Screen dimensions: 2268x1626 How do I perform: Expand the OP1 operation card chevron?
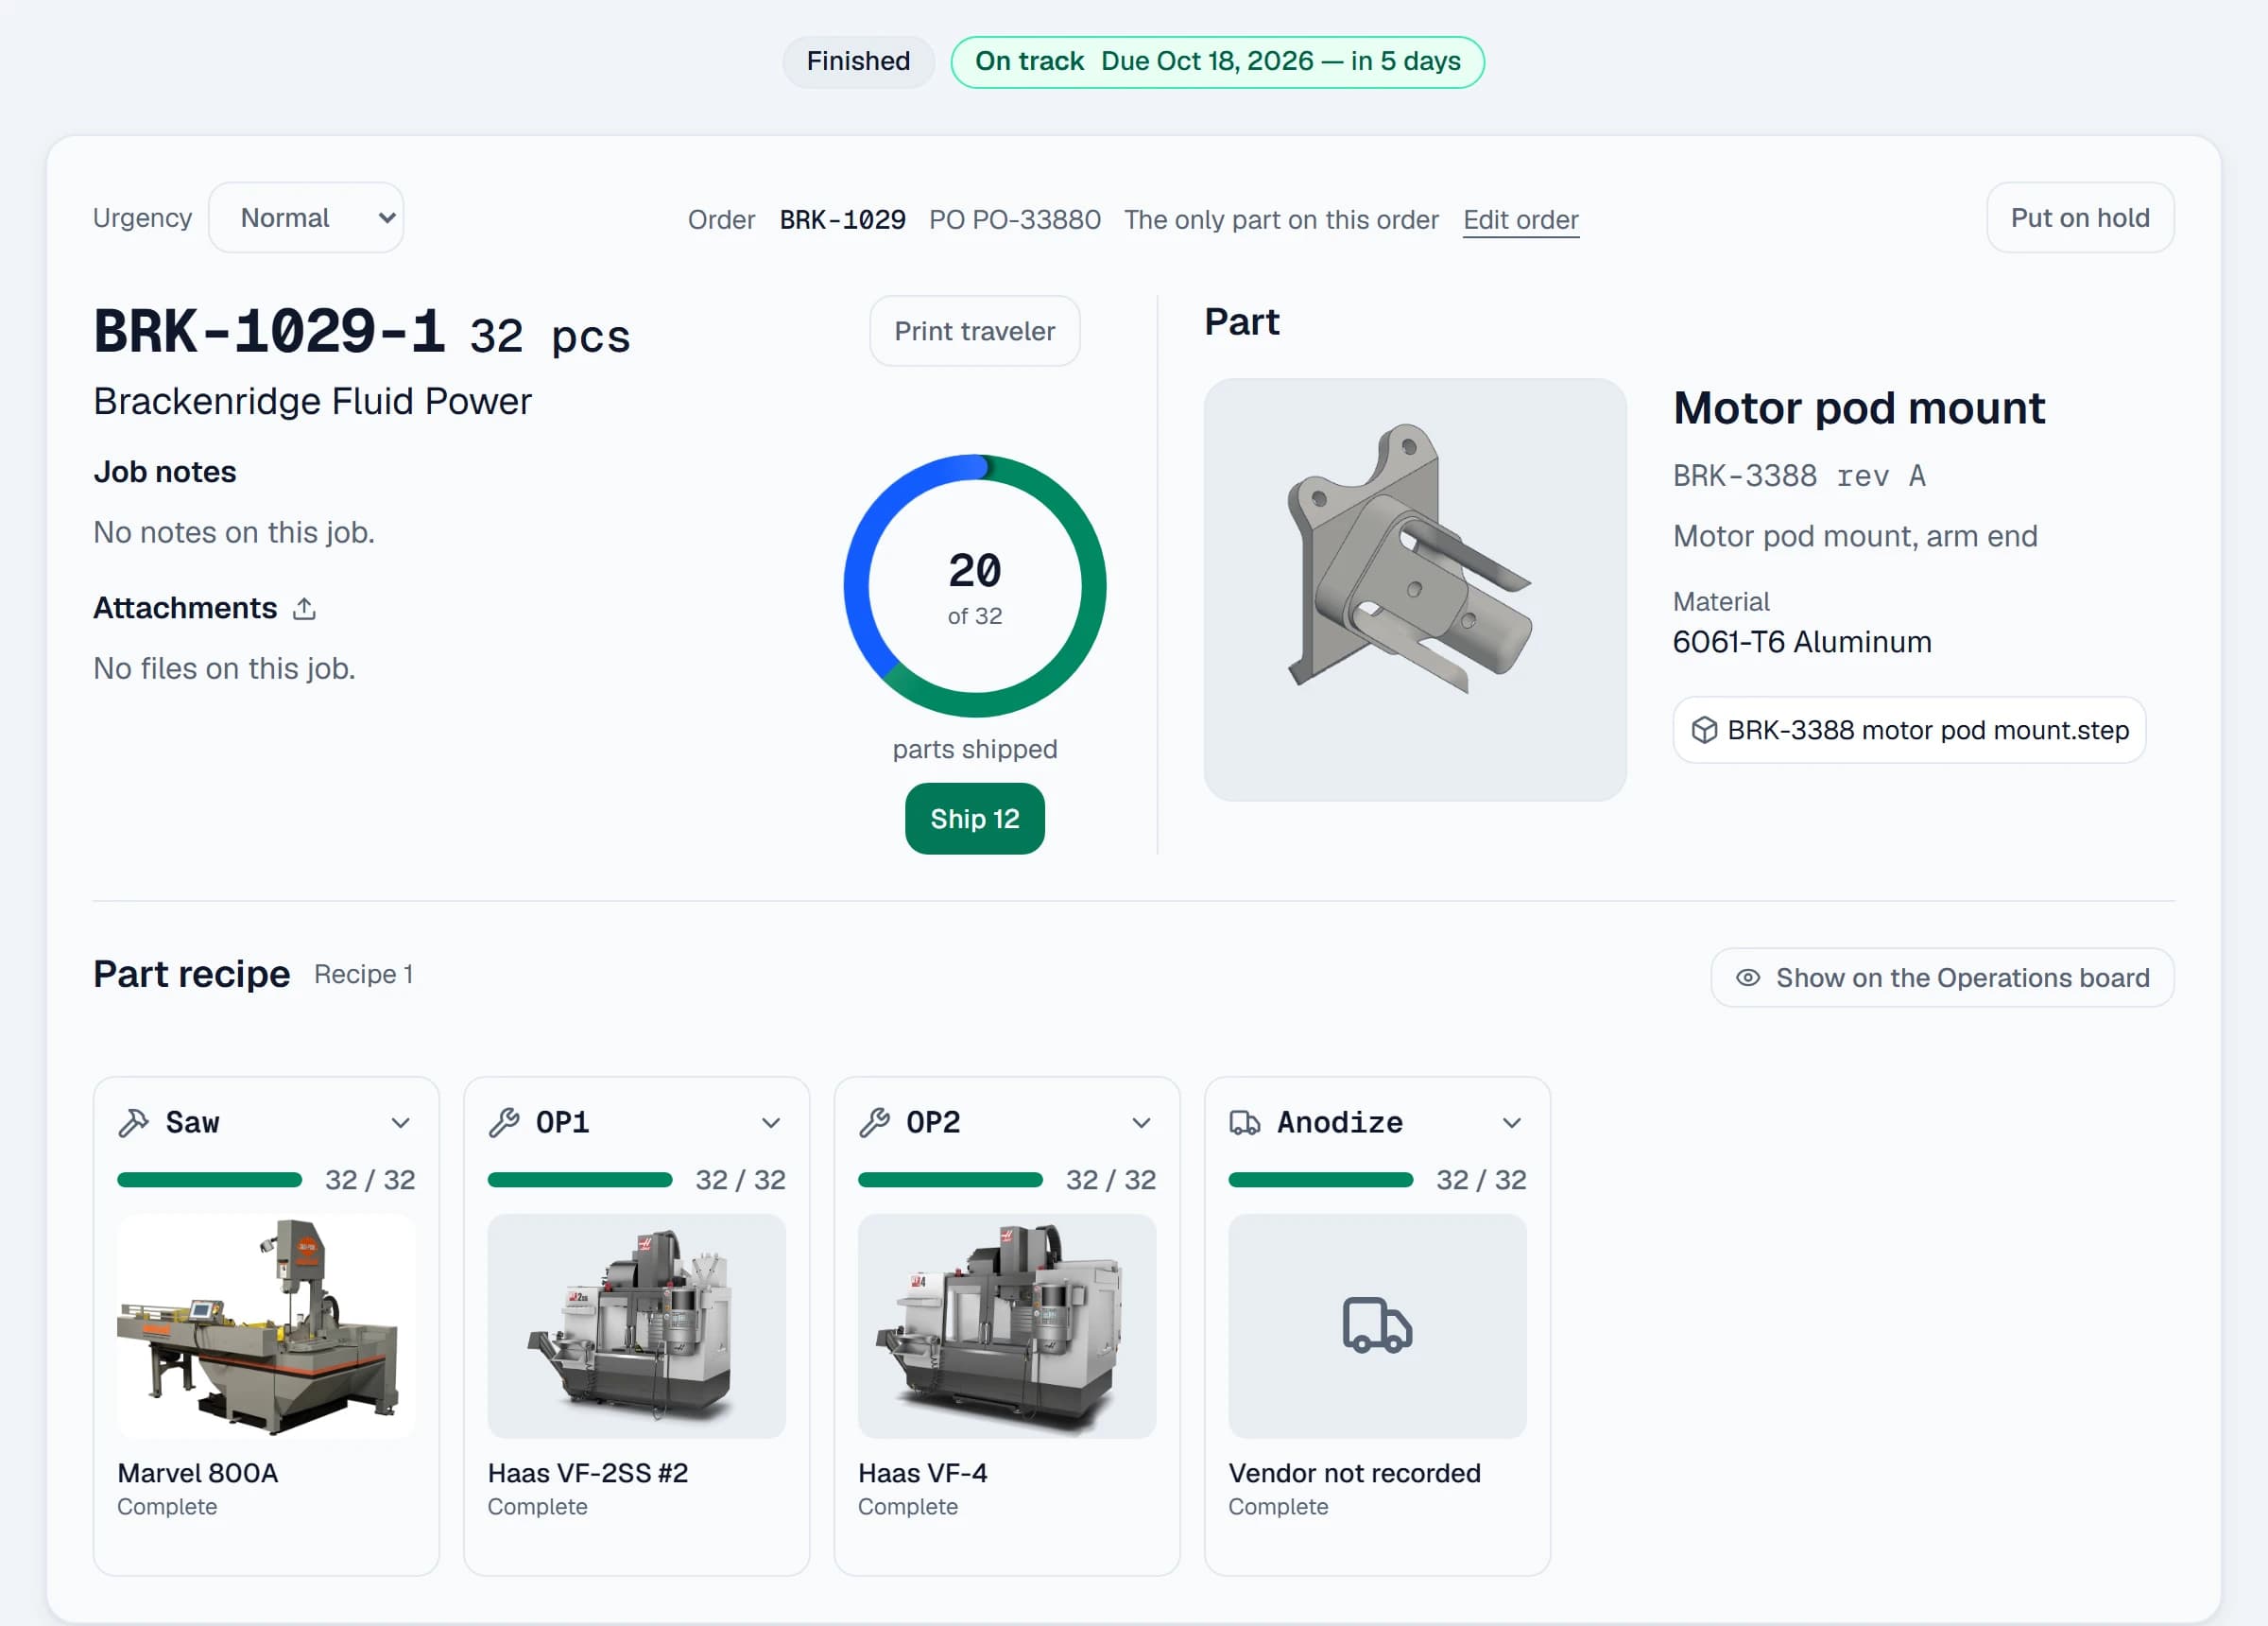coord(770,1123)
